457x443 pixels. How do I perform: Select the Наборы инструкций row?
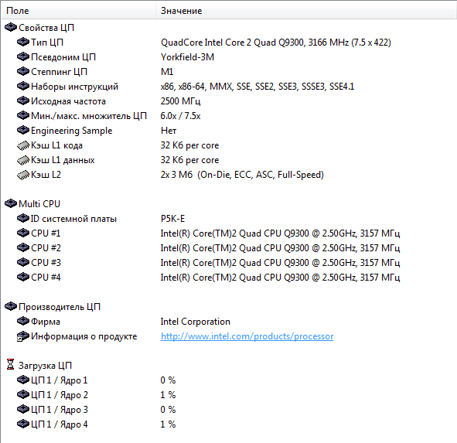[229, 87]
